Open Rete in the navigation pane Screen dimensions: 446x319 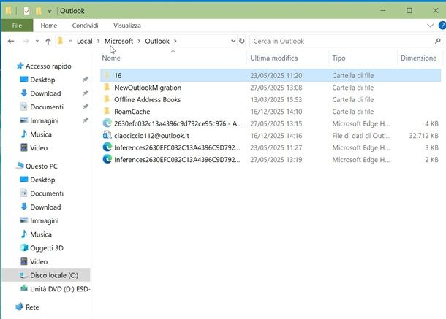(32, 307)
